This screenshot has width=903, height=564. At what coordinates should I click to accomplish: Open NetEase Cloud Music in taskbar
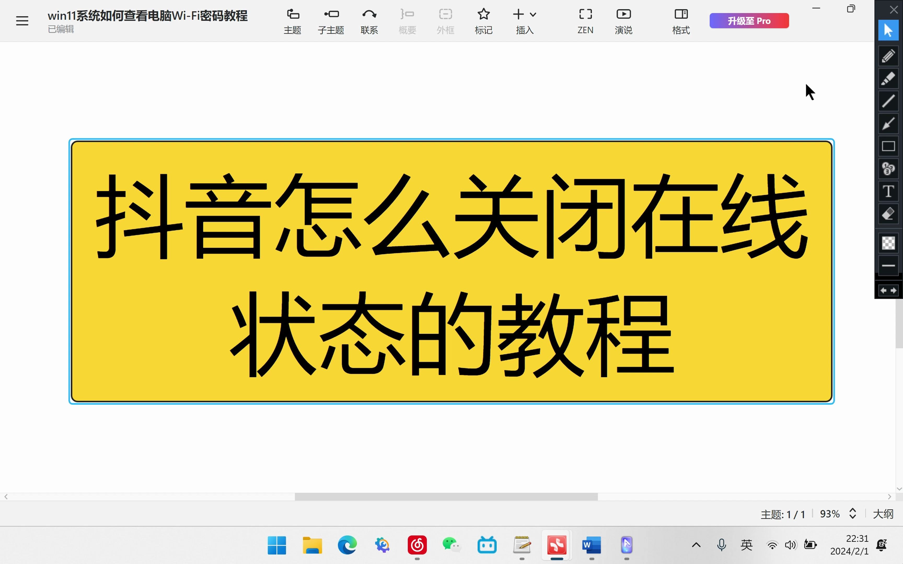click(417, 545)
